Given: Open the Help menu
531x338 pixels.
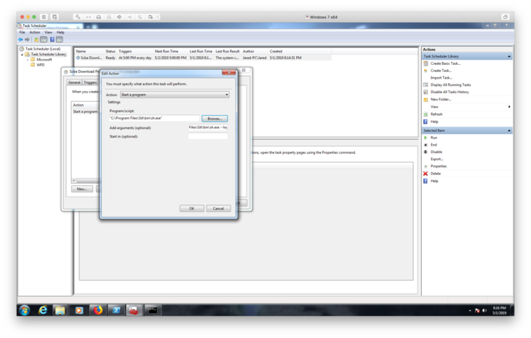Looking at the screenshot, I should tap(60, 32).
